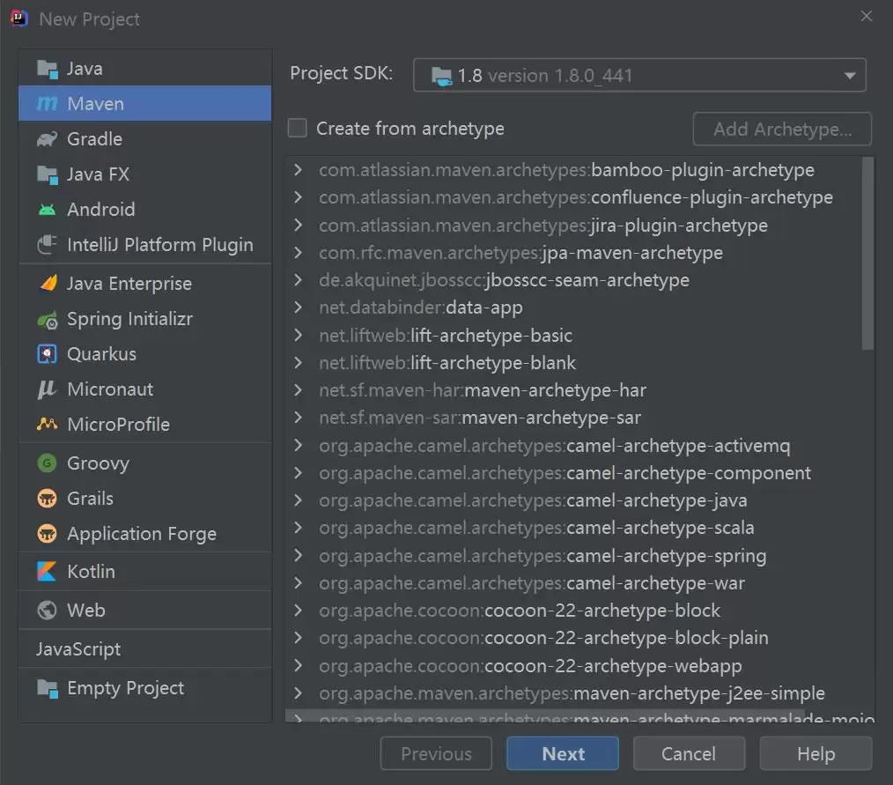
Task: Click the Grails icon
Action: tap(47, 499)
